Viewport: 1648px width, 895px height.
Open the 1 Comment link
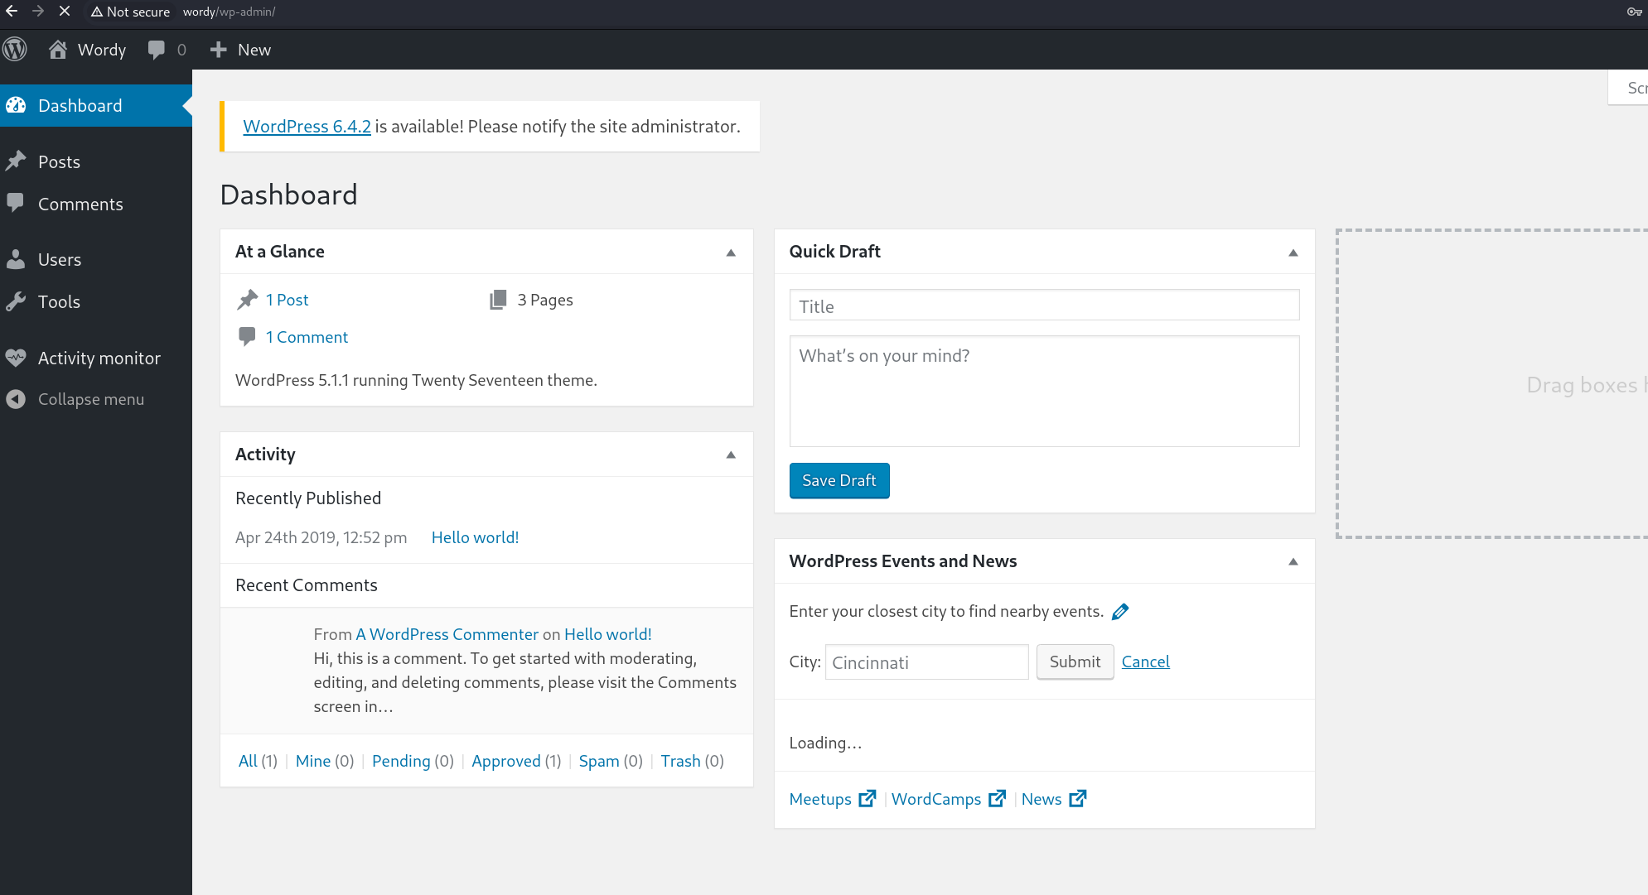(x=307, y=337)
